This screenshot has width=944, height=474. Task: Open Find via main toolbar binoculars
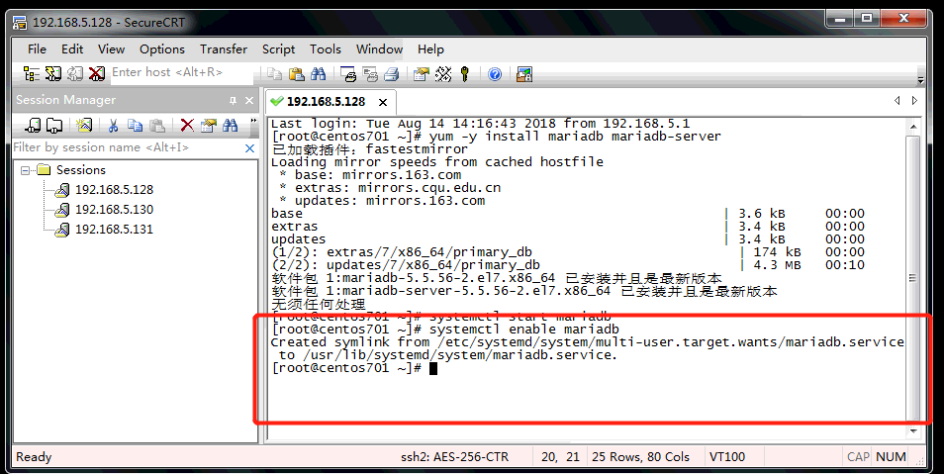pos(318,74)
